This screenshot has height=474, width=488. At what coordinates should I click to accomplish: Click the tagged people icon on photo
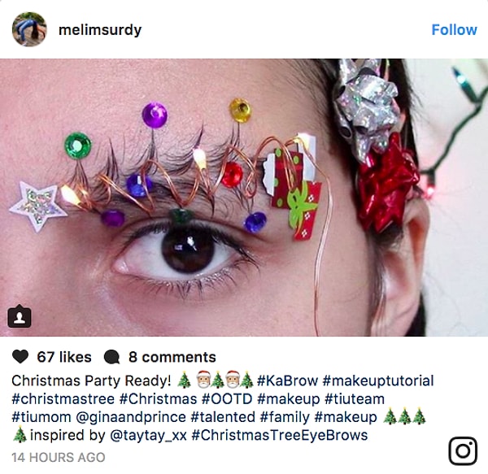20,317
